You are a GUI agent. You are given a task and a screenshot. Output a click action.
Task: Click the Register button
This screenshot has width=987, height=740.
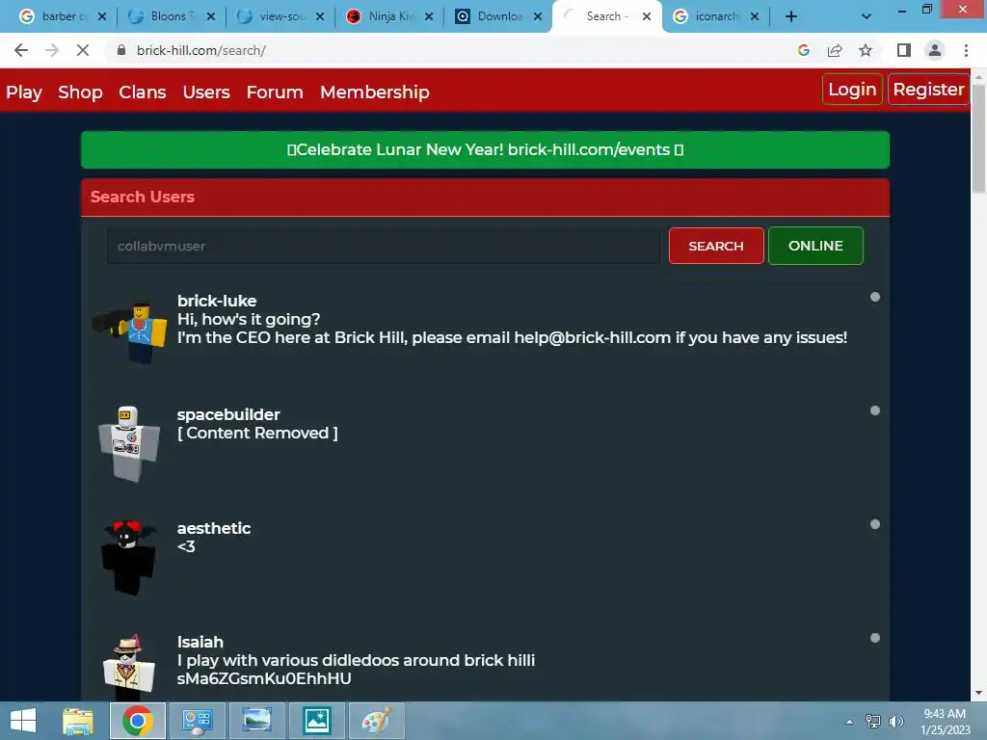coord(928,90)
